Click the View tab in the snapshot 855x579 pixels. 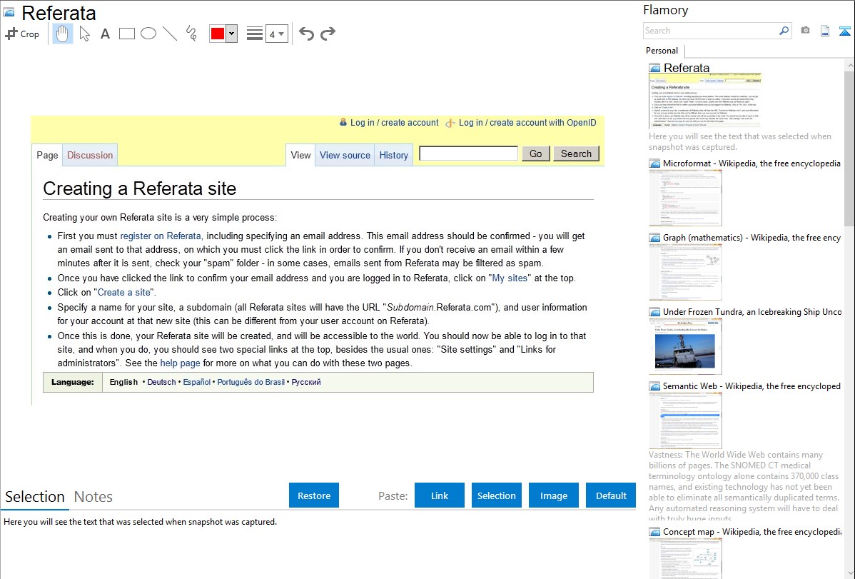[300, 155]
